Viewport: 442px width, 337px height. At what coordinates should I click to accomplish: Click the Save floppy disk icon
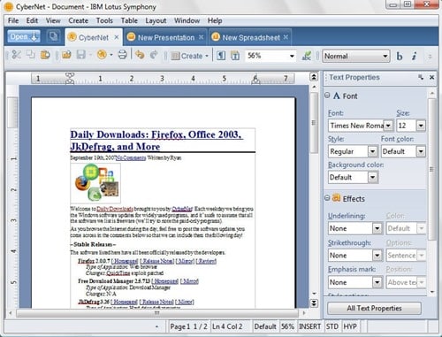pos(81,55)
